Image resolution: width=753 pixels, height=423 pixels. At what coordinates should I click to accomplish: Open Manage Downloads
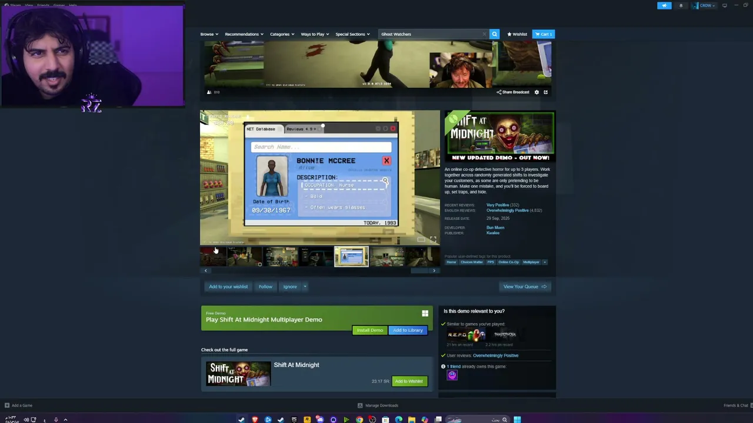[x=378, y=405]
